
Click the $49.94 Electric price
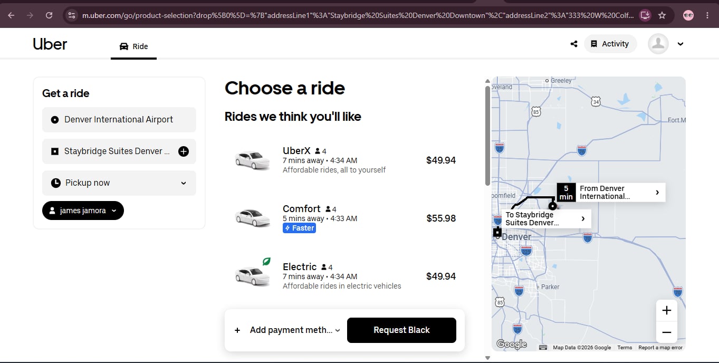tap(441, 276)
